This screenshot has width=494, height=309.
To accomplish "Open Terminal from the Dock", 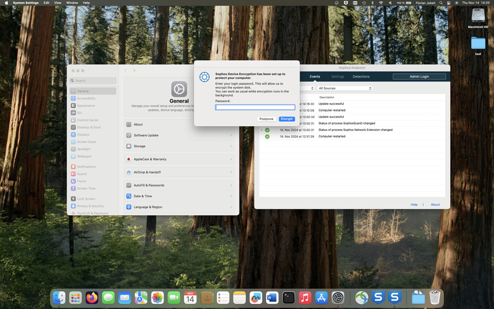I will [288, 298].
